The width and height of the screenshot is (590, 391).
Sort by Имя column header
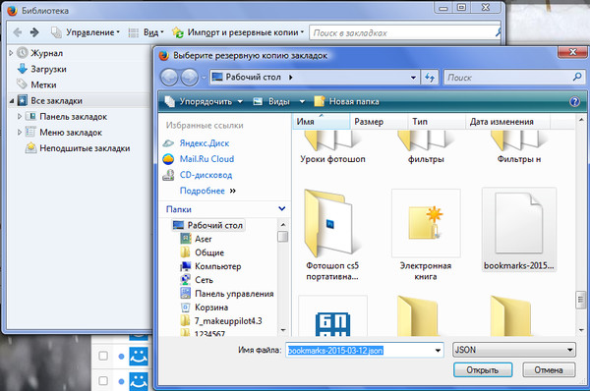pyautogui.click(x=321, y=122)
